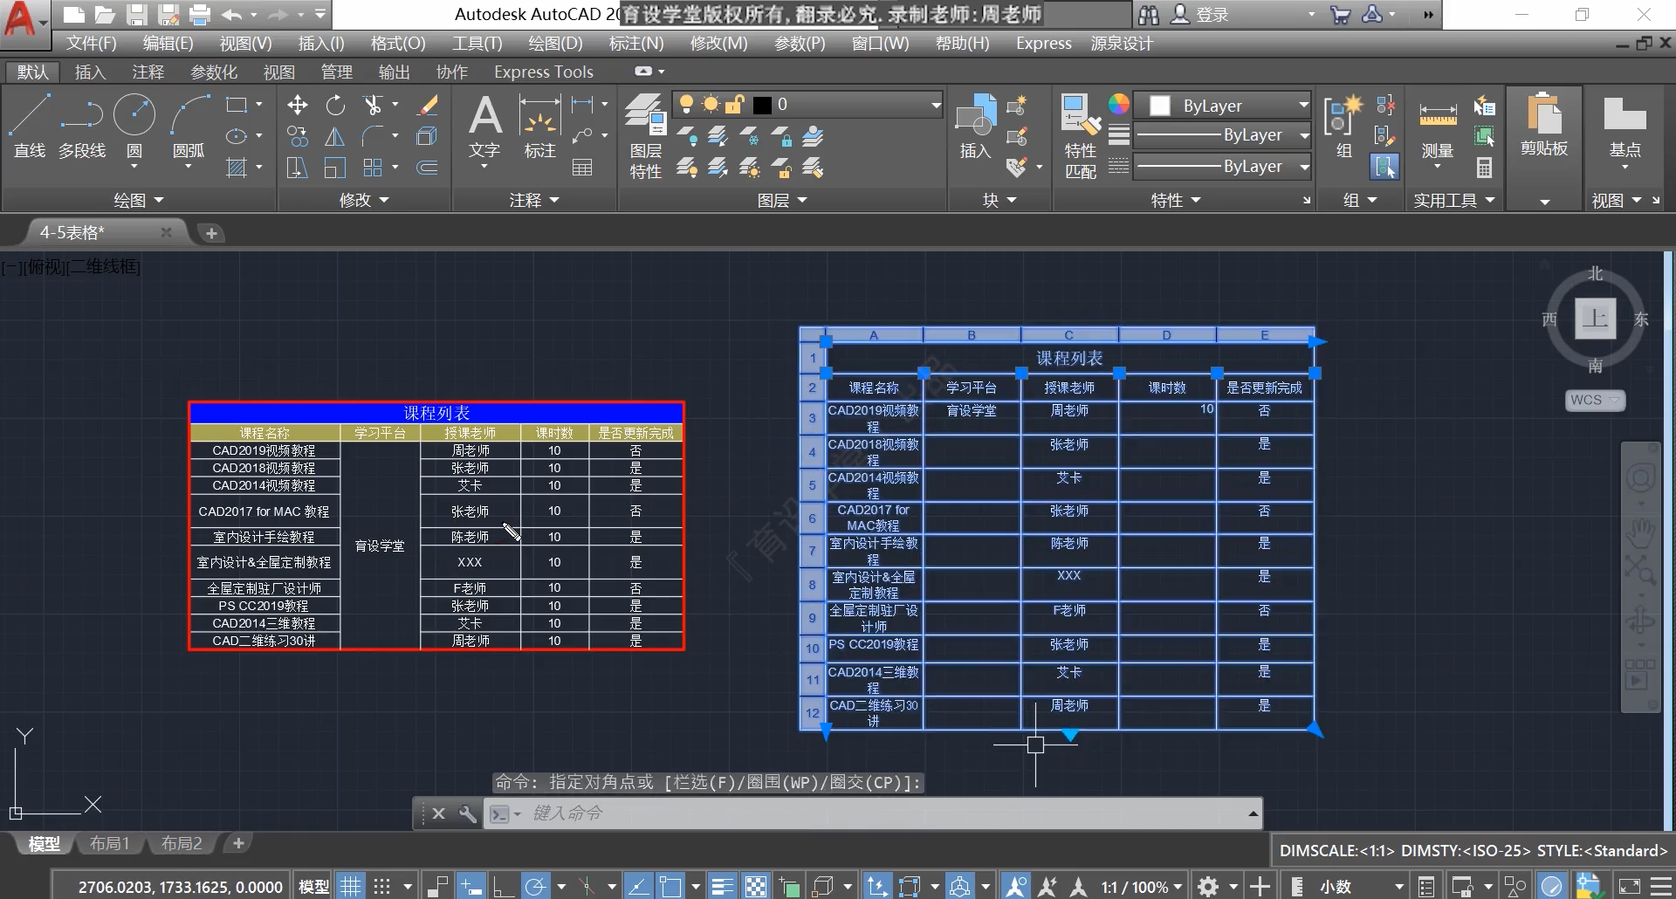Click the Erase tool icon

coord(427,106)
